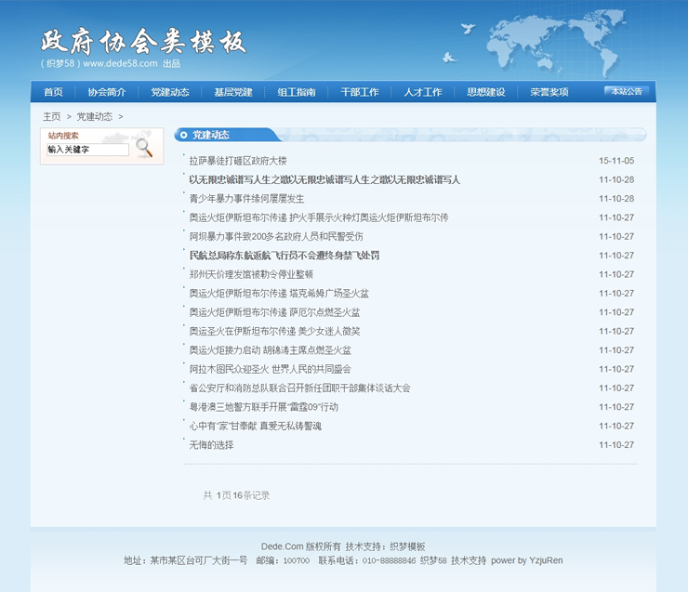Open the 首页 navigation menu item
The image size is (688, 592).
[53, 92]
